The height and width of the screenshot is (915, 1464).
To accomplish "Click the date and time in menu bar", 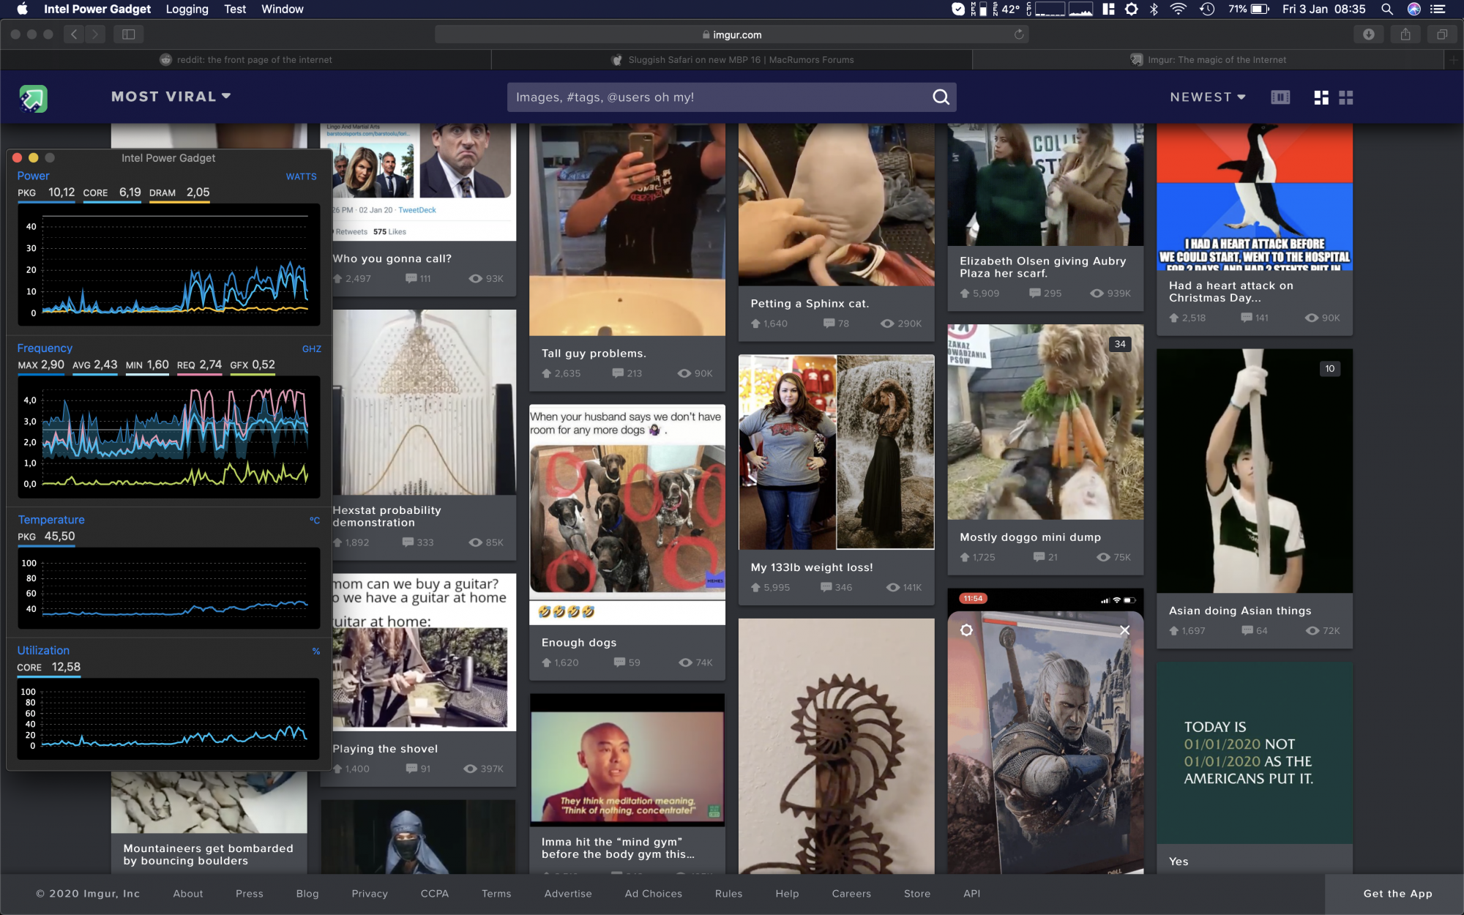I will point(1323,9).
